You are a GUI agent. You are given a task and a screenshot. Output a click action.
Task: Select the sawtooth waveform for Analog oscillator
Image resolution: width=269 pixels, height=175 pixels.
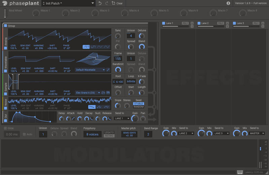(86, 47)
